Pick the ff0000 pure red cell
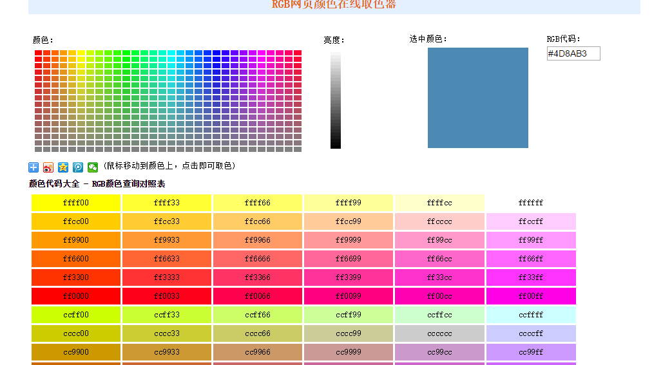This screenshot has width=672, height=365. (76, 296)
